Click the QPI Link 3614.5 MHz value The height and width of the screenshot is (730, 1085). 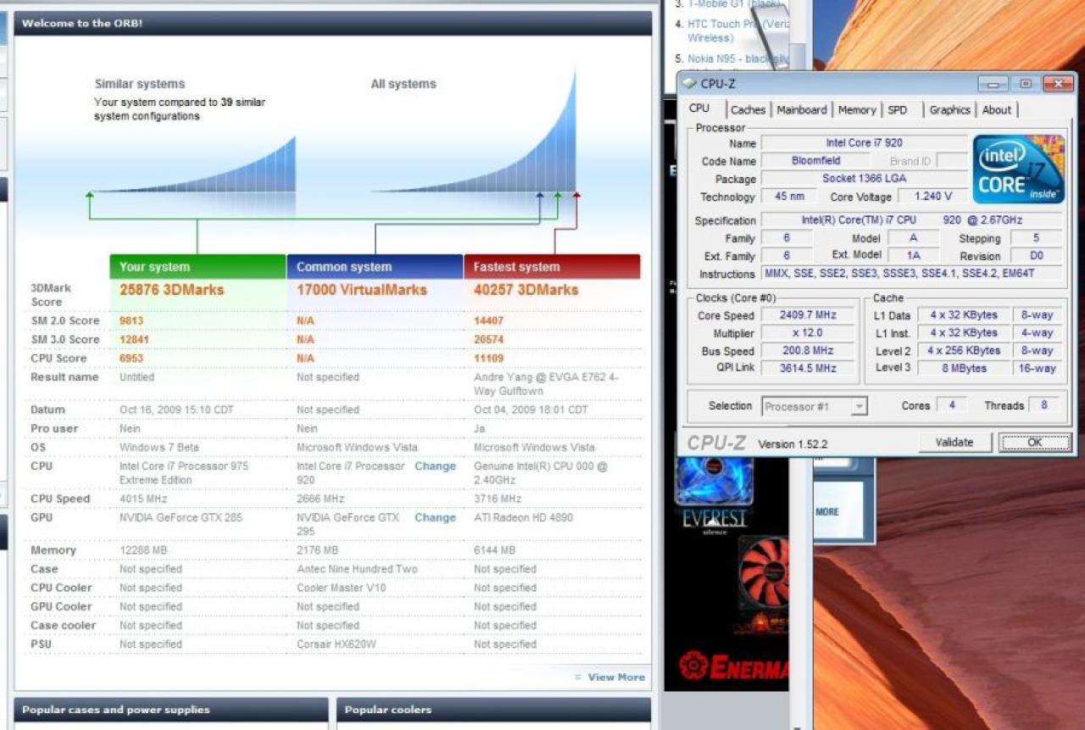pos(807,368)
